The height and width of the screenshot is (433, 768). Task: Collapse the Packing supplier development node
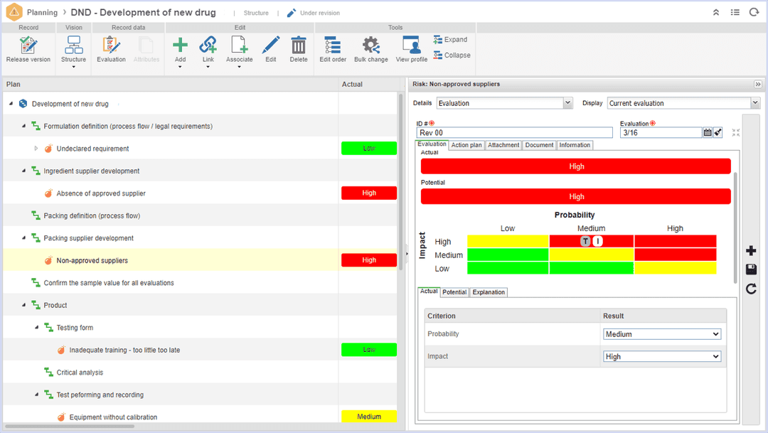tap(23, 238)
